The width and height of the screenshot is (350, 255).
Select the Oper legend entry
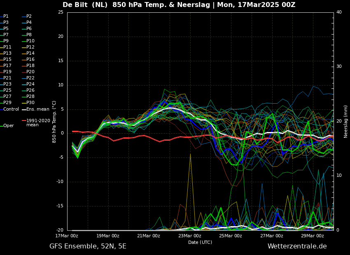click(8, 126)
